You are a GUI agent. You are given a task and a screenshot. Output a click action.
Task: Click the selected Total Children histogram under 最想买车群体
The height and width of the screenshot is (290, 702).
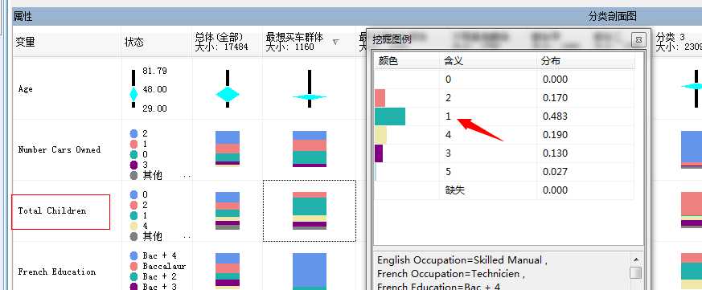click(x=310, y=210)
